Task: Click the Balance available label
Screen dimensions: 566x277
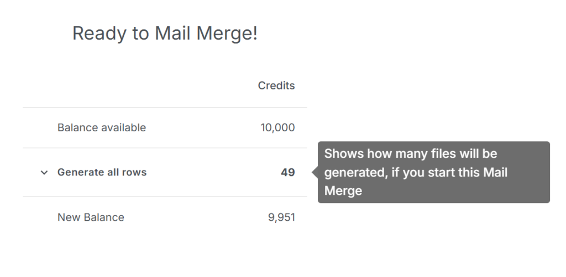Action: [102, 127]
